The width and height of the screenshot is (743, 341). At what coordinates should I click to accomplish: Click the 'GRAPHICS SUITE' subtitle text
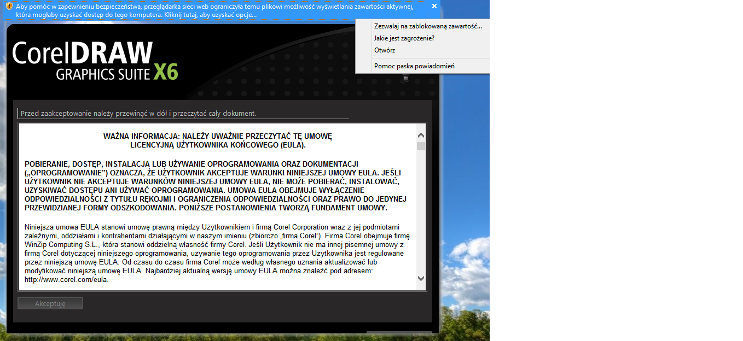pos(102,74)
